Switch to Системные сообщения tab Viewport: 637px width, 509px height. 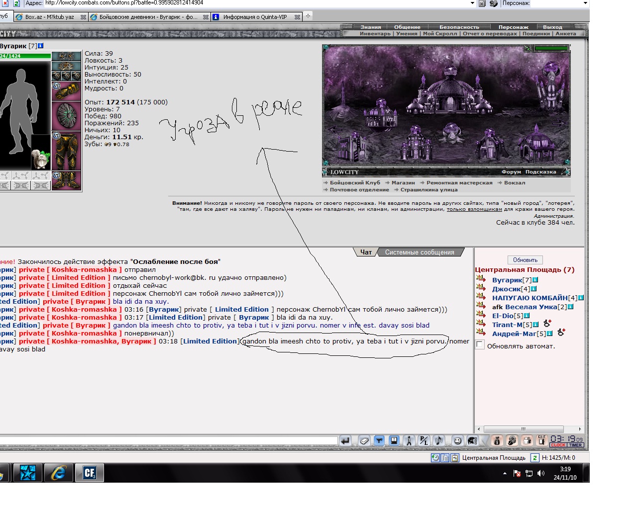coord(420,253)
